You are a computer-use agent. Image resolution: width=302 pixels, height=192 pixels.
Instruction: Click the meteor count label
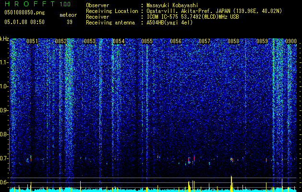pos(68,15)
